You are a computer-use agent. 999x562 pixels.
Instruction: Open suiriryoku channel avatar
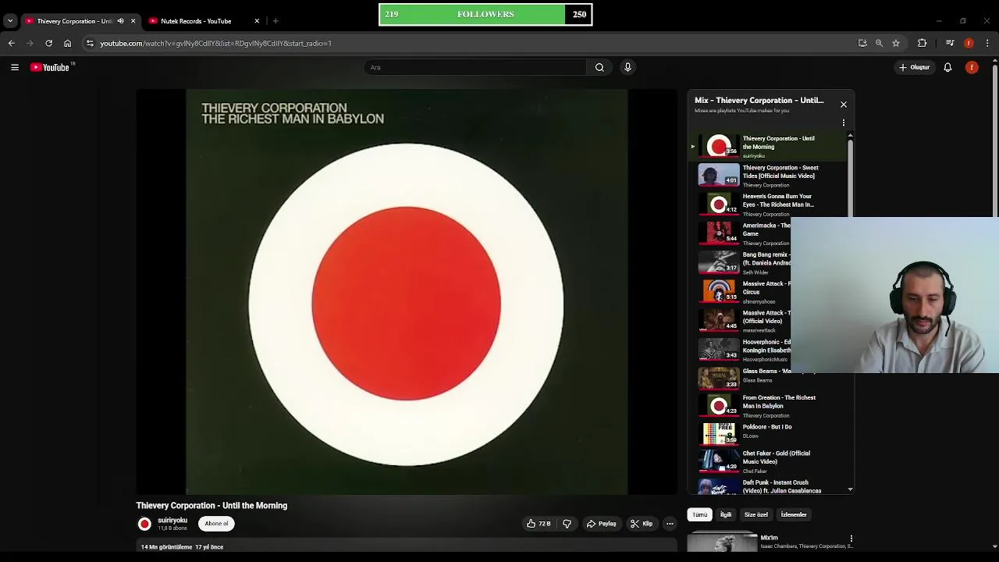[144, 524]
